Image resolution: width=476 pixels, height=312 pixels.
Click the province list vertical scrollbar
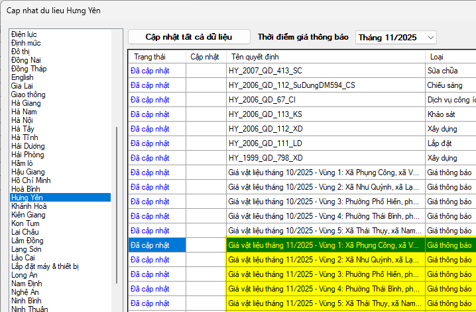point(117,165)
